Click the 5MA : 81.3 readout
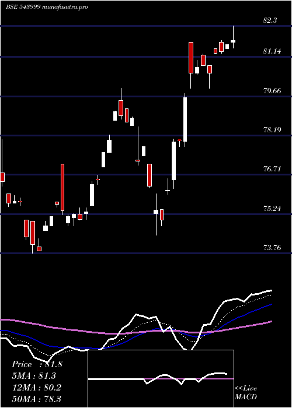This screenshot has width=292, height=408. coord(34,376)
